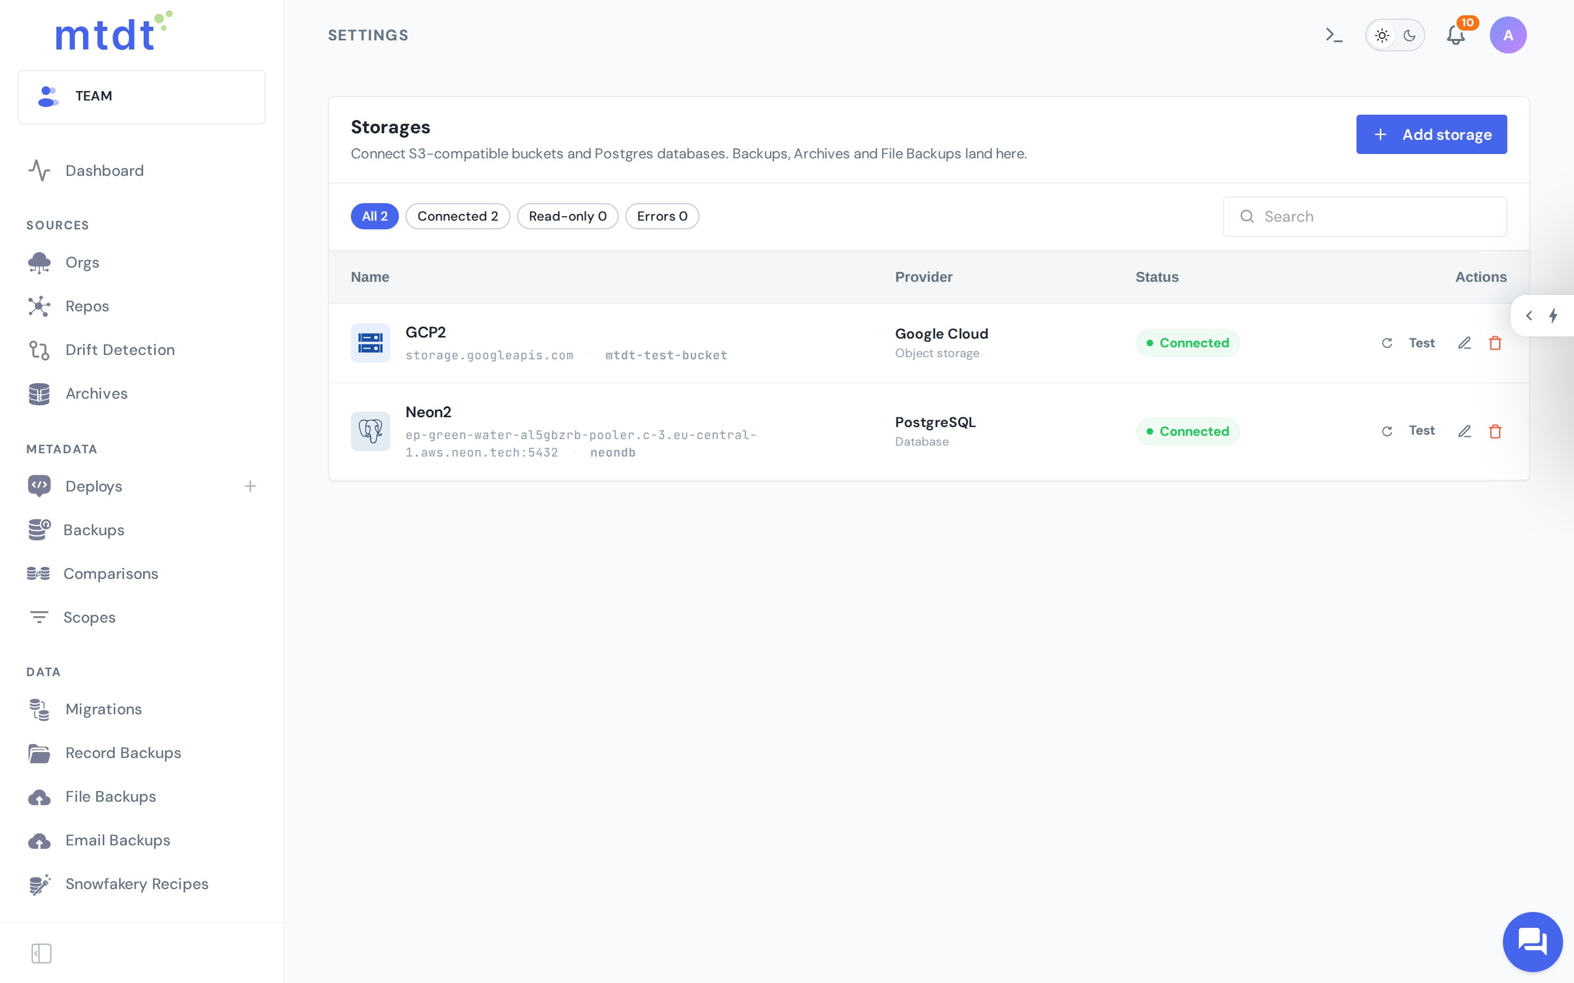Click the mtdt logo

coord(114,31)
